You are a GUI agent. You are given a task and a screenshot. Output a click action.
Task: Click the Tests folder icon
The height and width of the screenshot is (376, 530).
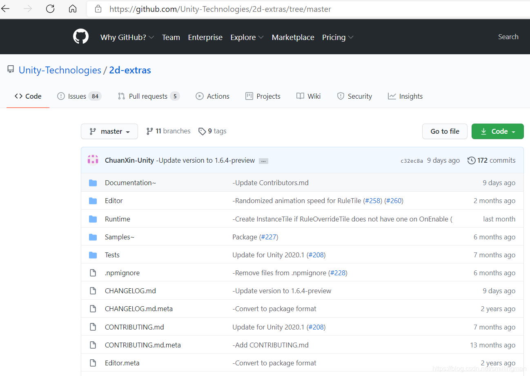pyautogui.click(x=93, y=255)
